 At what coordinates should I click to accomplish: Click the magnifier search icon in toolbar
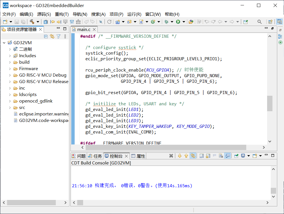pos(259,22)
